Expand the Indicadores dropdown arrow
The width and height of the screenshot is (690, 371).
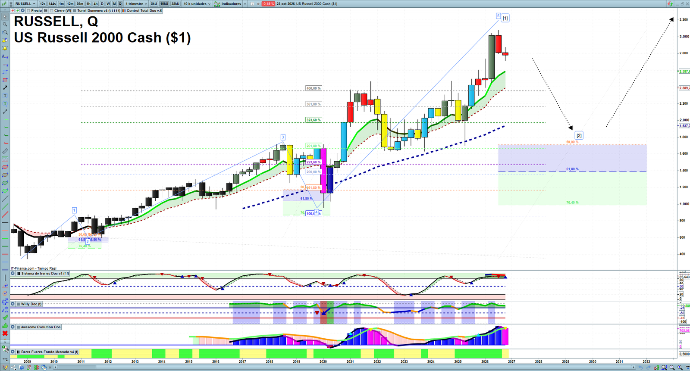point(245,3)
